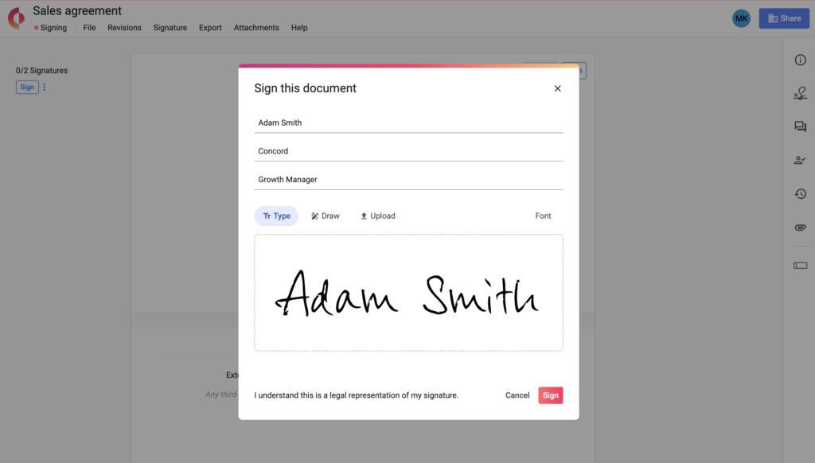Open the MK profile avatar
This screenshot has height=463, width=815.
(x=741, y=18)
